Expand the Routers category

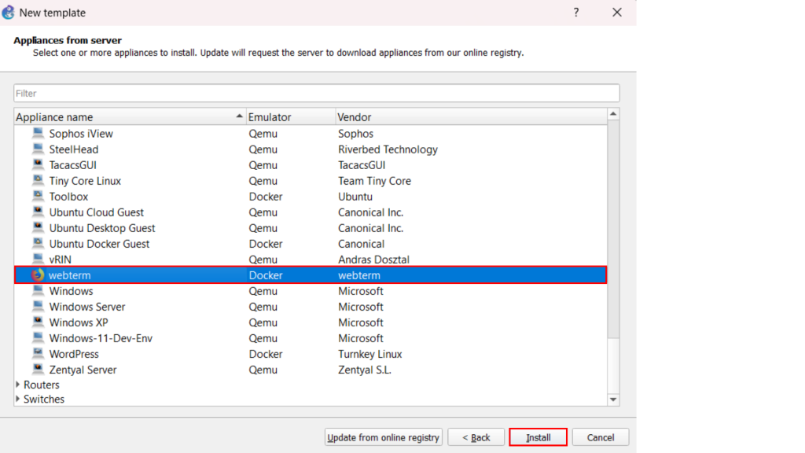[19, 385]
